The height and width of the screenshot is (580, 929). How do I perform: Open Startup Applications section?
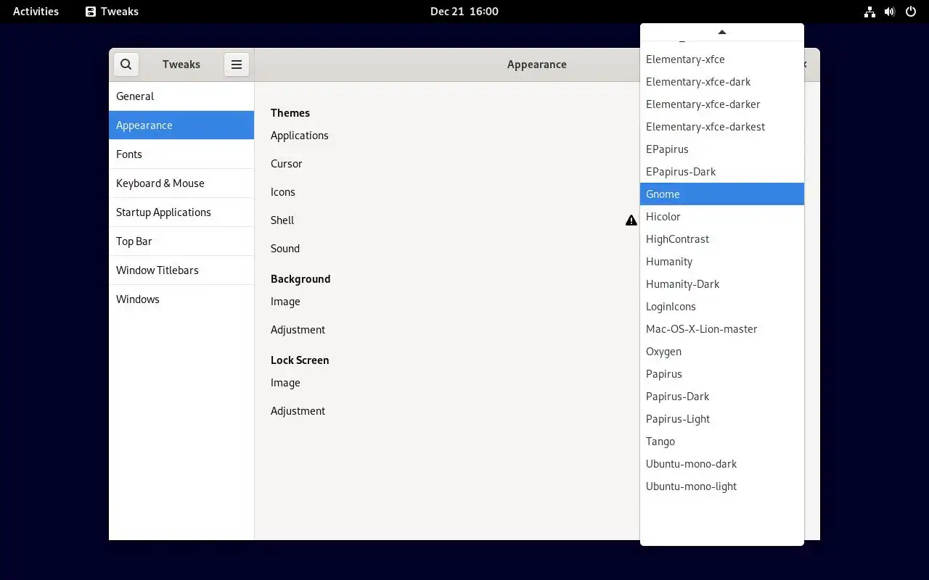181,212
